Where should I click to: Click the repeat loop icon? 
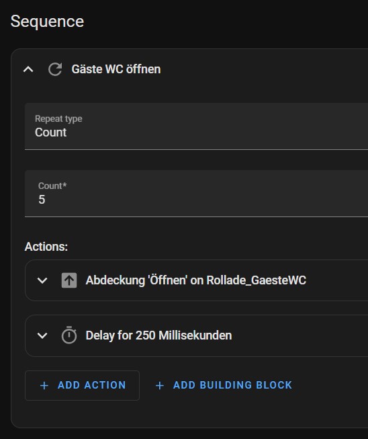pos(55,69)
